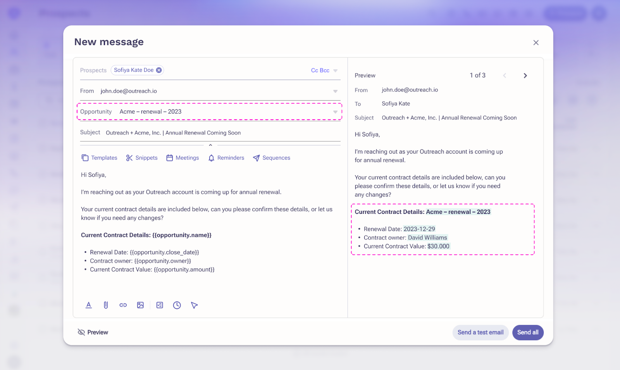Click preview renewal date 2023-12-29
620x370 pixels.
[x=419, y=229]
